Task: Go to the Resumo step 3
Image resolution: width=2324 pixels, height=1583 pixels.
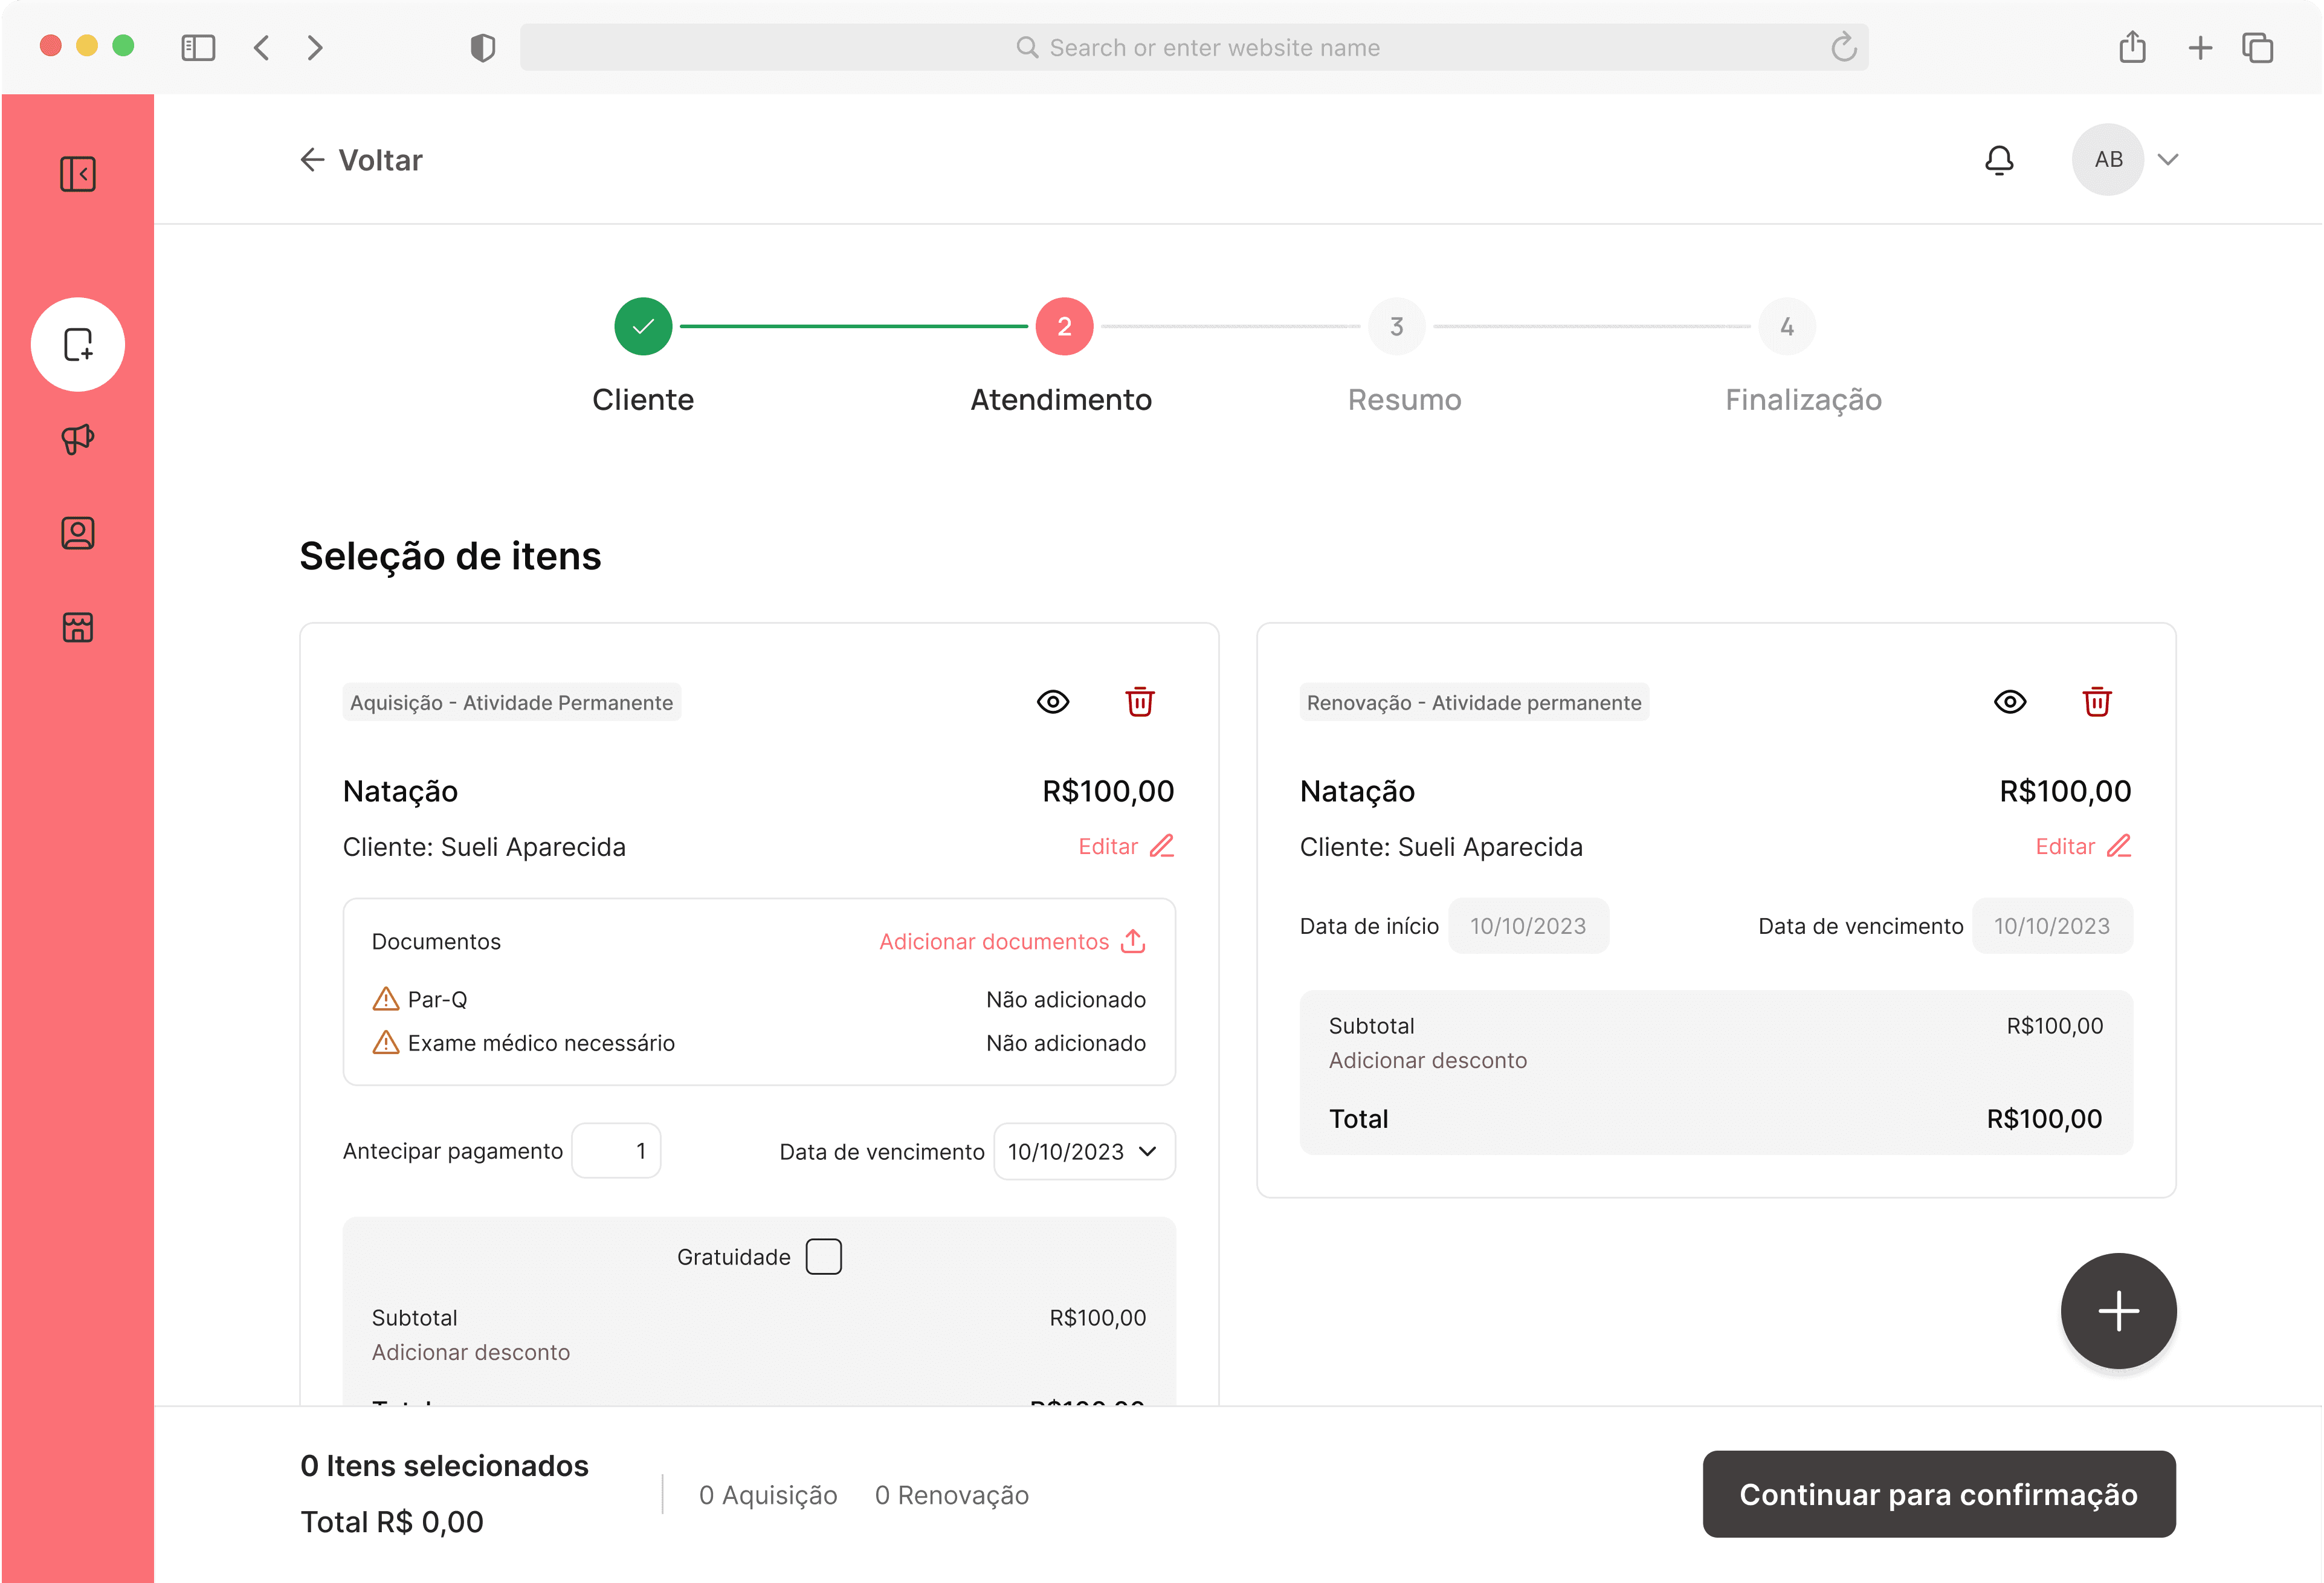Action: (1396, 327)
